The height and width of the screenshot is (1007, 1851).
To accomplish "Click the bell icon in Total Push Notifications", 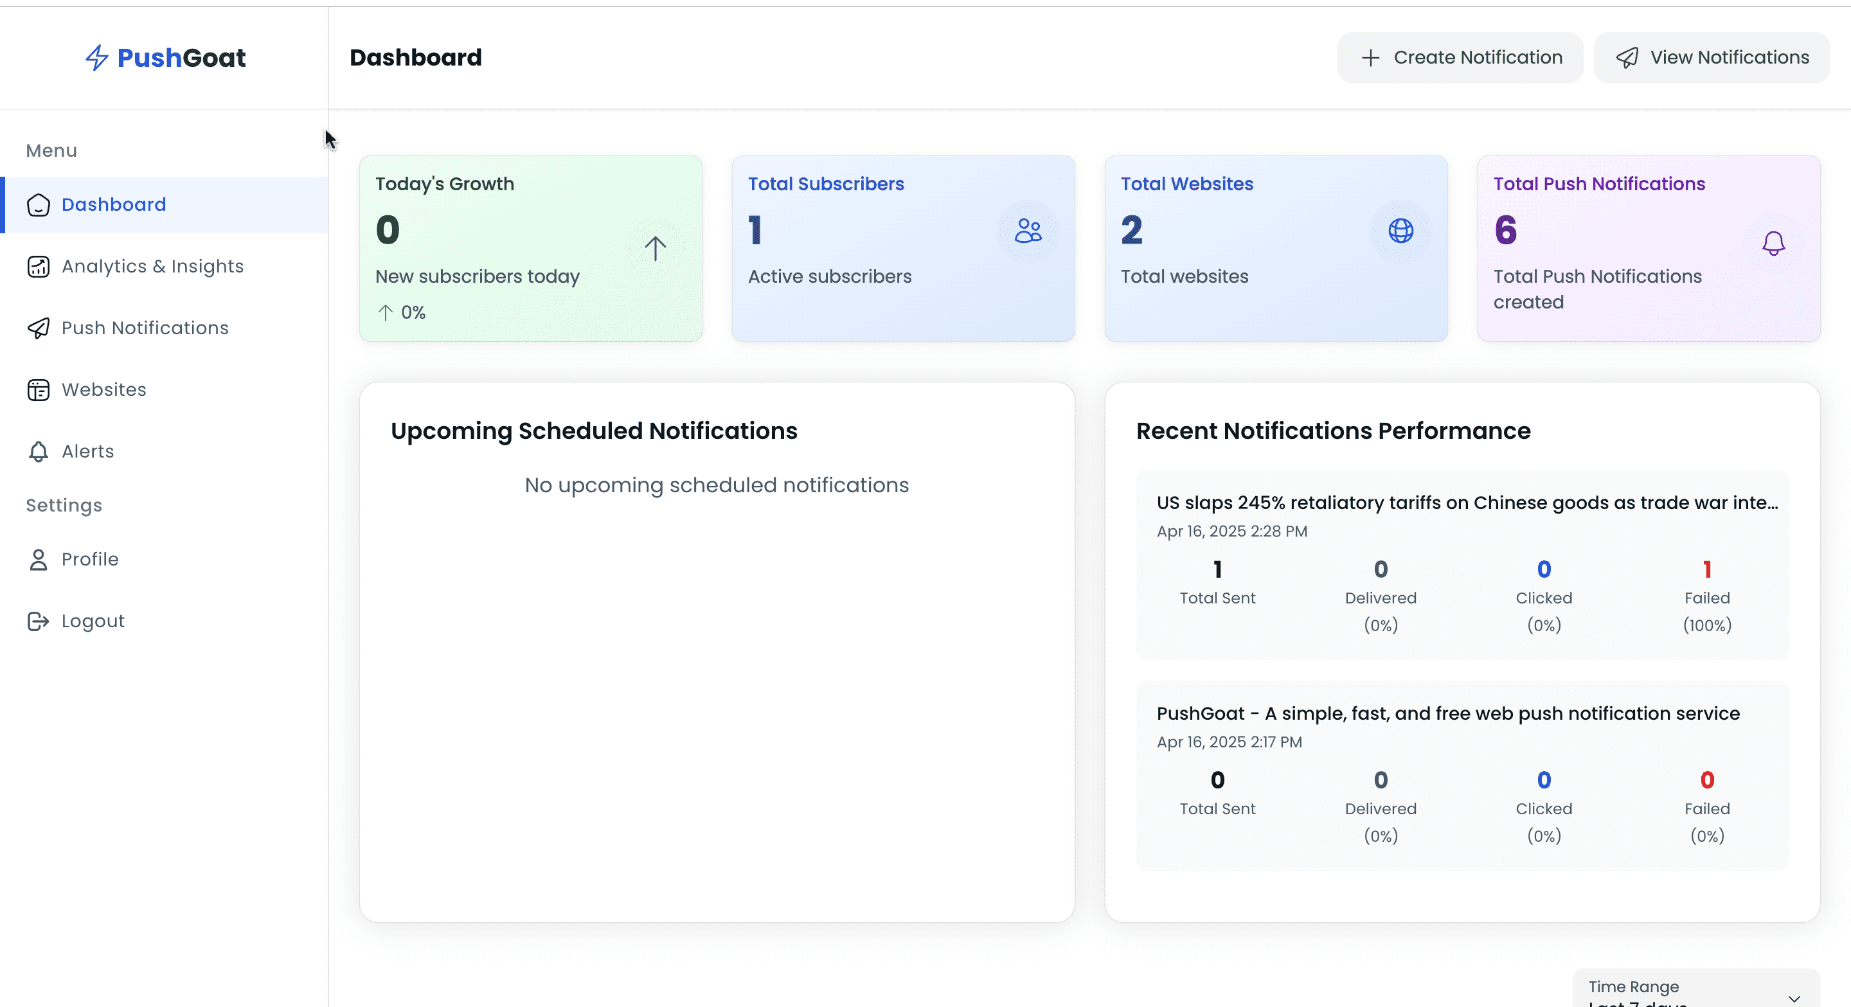I will pos(1773,243).
